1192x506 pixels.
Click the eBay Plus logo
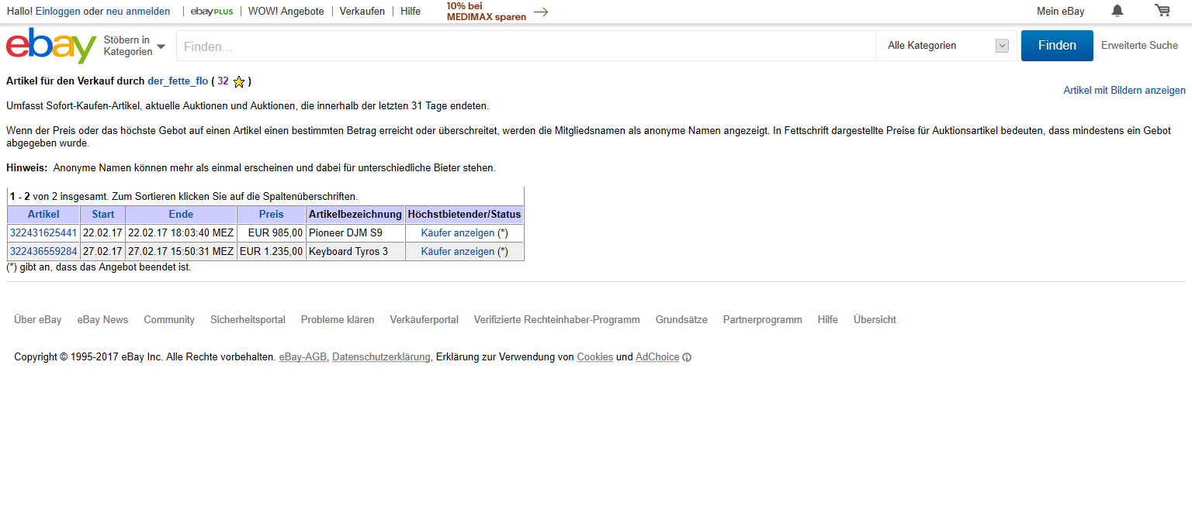pyautogui.click(x=212, y=12)
